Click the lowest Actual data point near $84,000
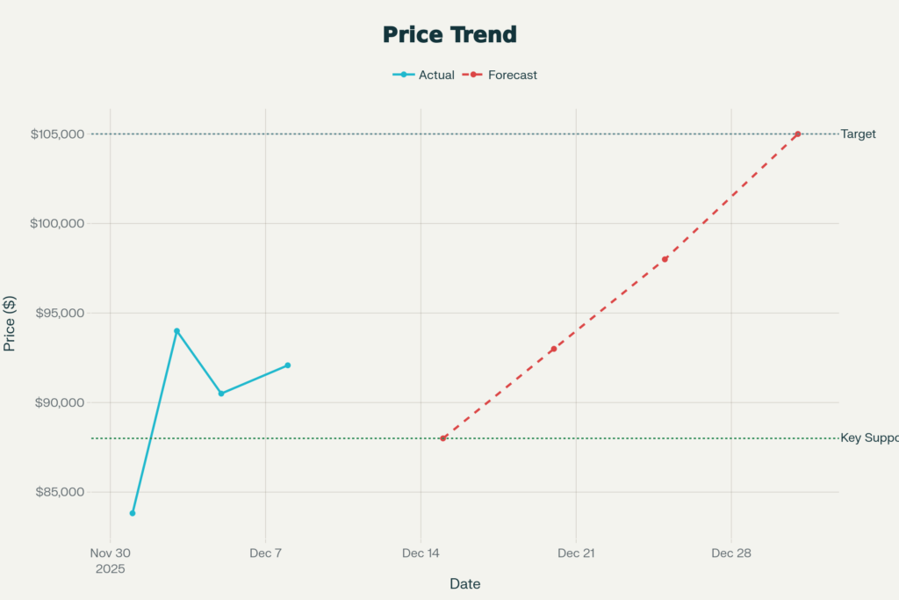This screenshot has height=600, width=899. 133,513
